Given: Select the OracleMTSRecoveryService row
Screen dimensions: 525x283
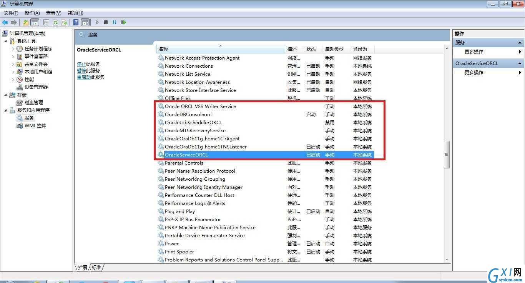Looking at the screenshot, I should pos(265,130).
